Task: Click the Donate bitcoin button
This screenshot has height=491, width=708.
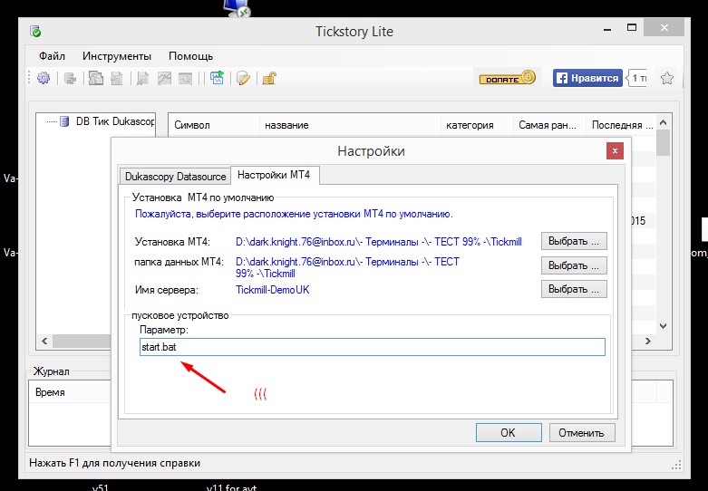Action: coord(507,78)
